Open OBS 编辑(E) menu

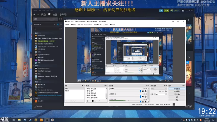click(x=73, y=24)
